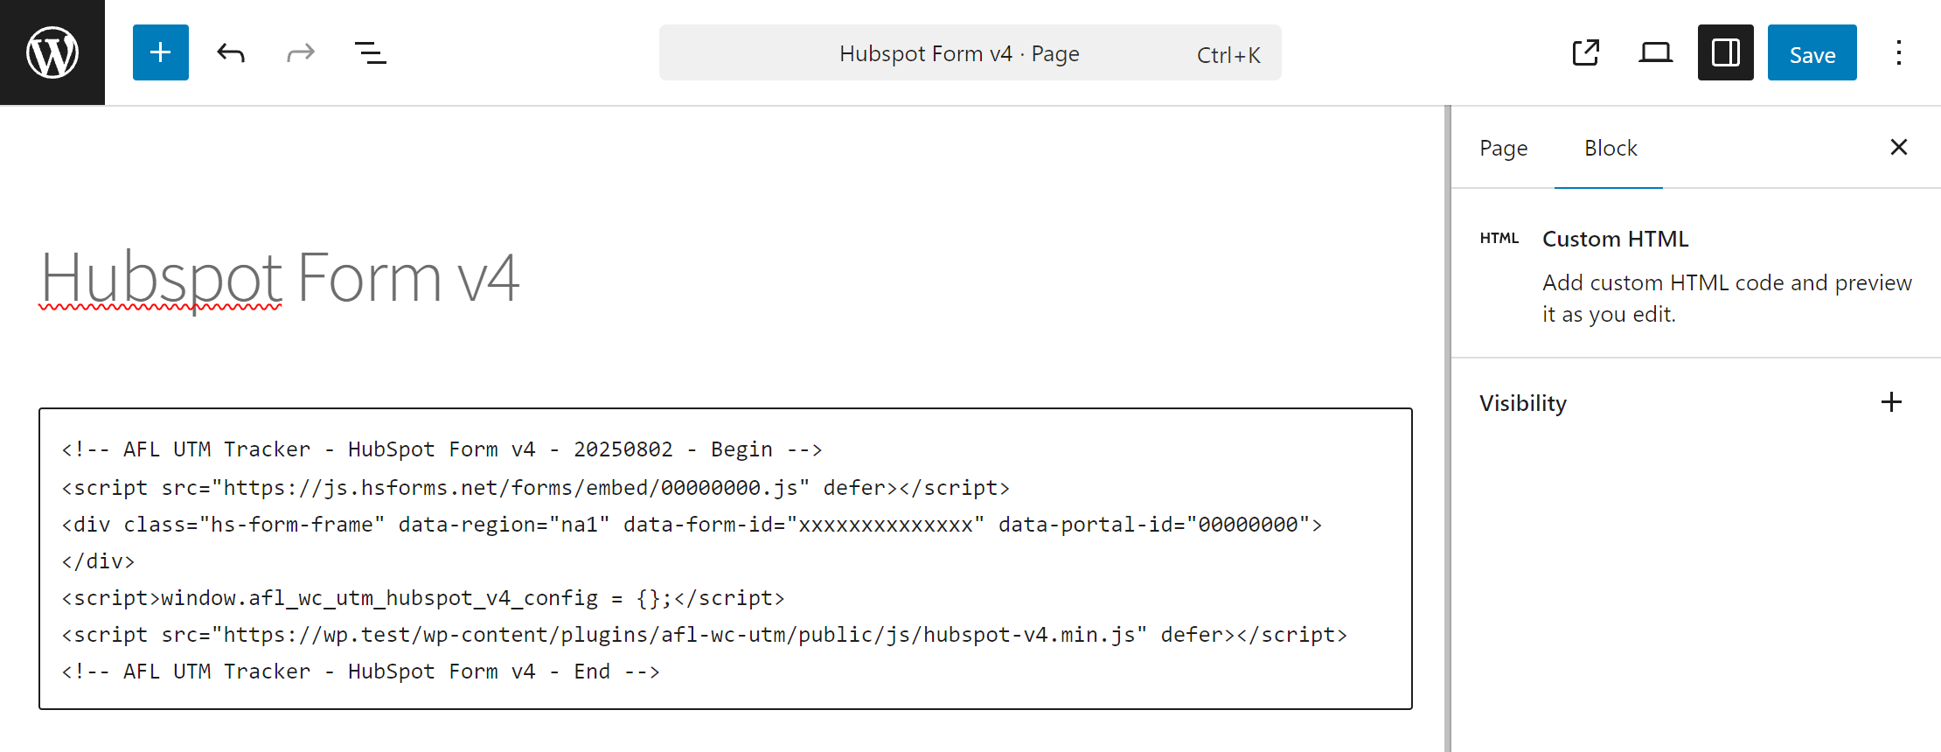View the page in a new tab
1941x752 pixels.
tap(1586, 52)
